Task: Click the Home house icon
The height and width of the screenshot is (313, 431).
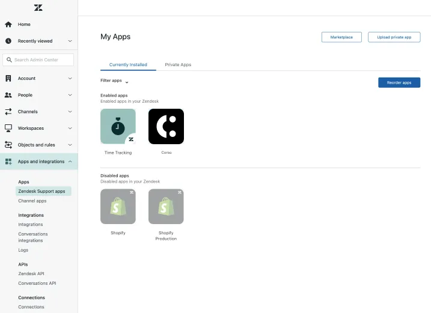Action: 8,25
